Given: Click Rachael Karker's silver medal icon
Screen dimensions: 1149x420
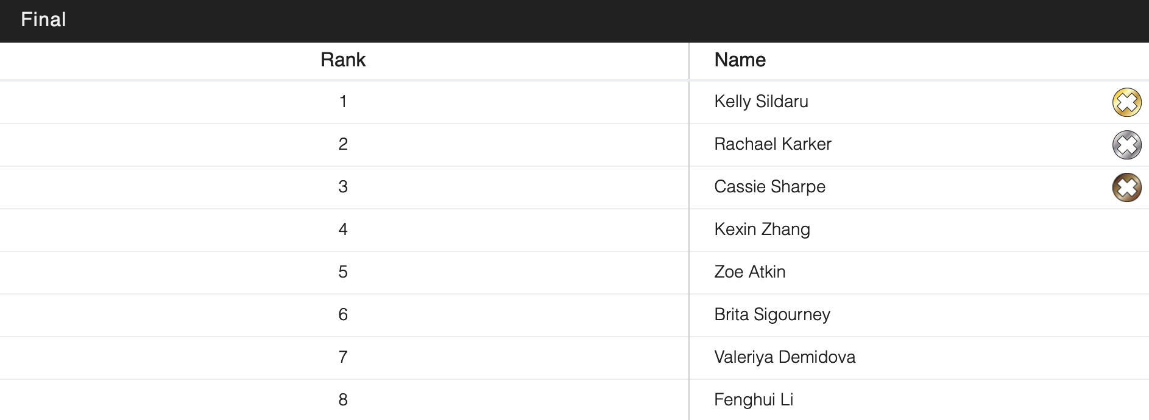Looking at the screenshot, I should pos(1126,145).
